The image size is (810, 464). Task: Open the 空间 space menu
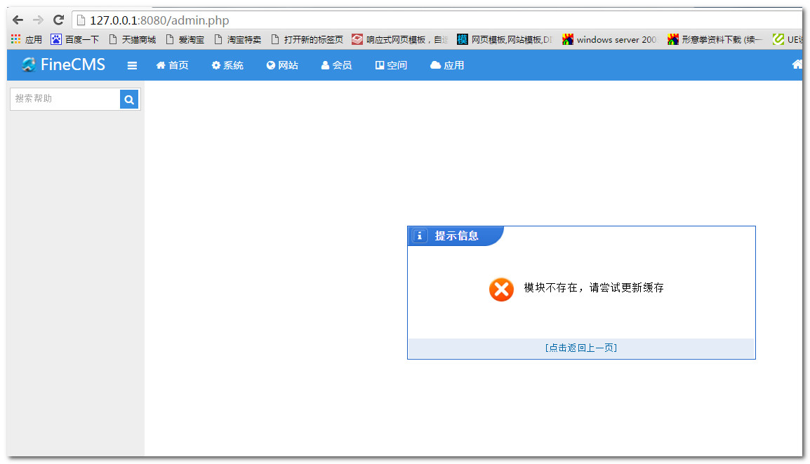coord(391,65)
